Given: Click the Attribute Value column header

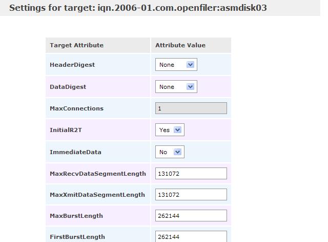Looking at the screenshot, I should tap(180, 45).
